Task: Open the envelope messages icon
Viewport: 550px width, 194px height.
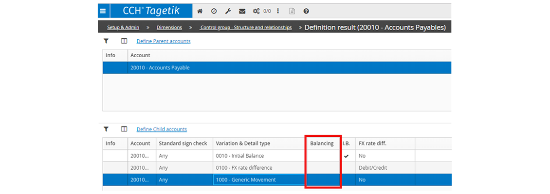Action: click(x=242, y=11)
